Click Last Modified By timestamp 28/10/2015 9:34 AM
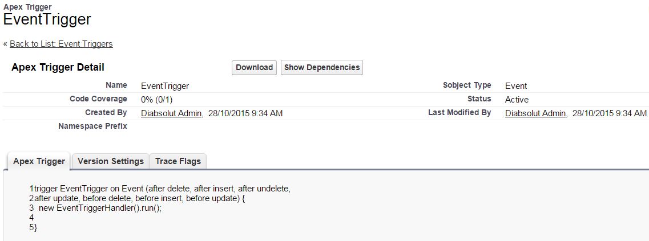This screenshot has height=241, width=649. tap(609, 113)
